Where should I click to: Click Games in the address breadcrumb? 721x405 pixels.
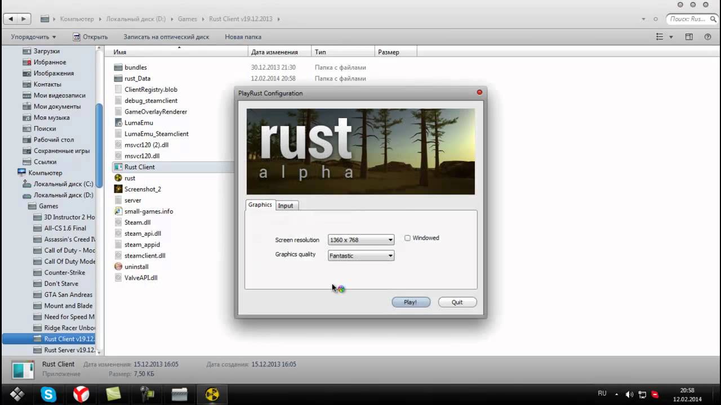coord(188,19)
